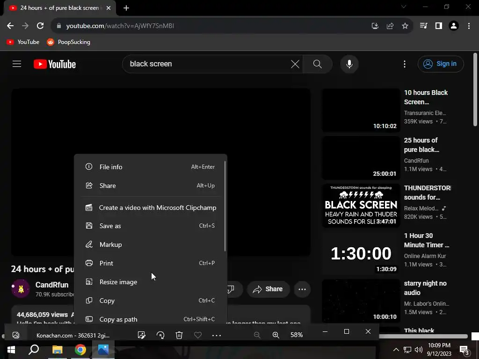Open THUNDERSTORM sounds video thumbnail

(x=361, y=206)
